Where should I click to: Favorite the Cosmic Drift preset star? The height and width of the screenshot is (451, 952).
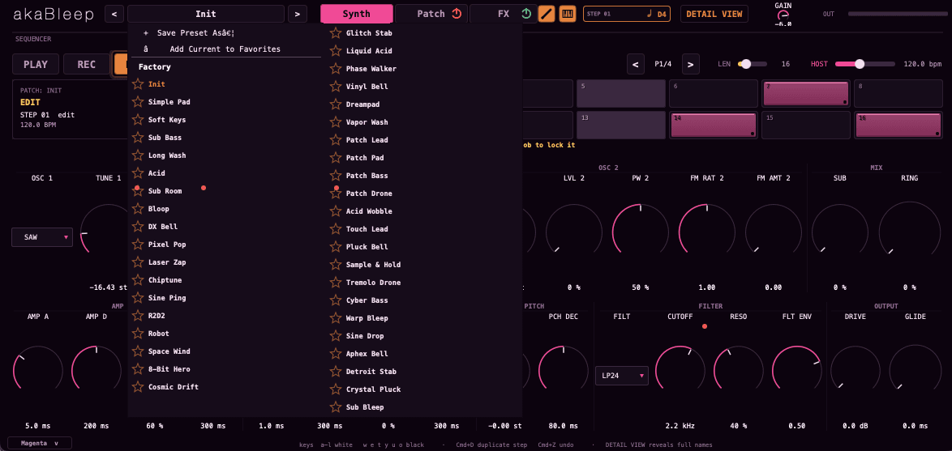[x=138, y=387]
